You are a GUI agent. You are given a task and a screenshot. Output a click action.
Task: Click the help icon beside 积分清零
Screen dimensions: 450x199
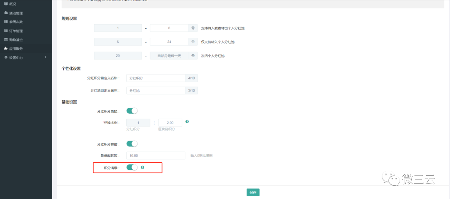coord(142,167)
